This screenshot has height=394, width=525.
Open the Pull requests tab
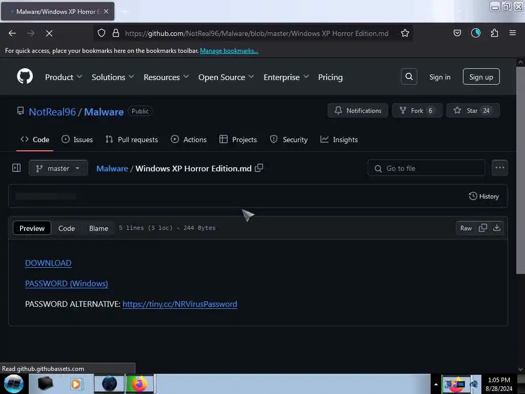[132, 140]
